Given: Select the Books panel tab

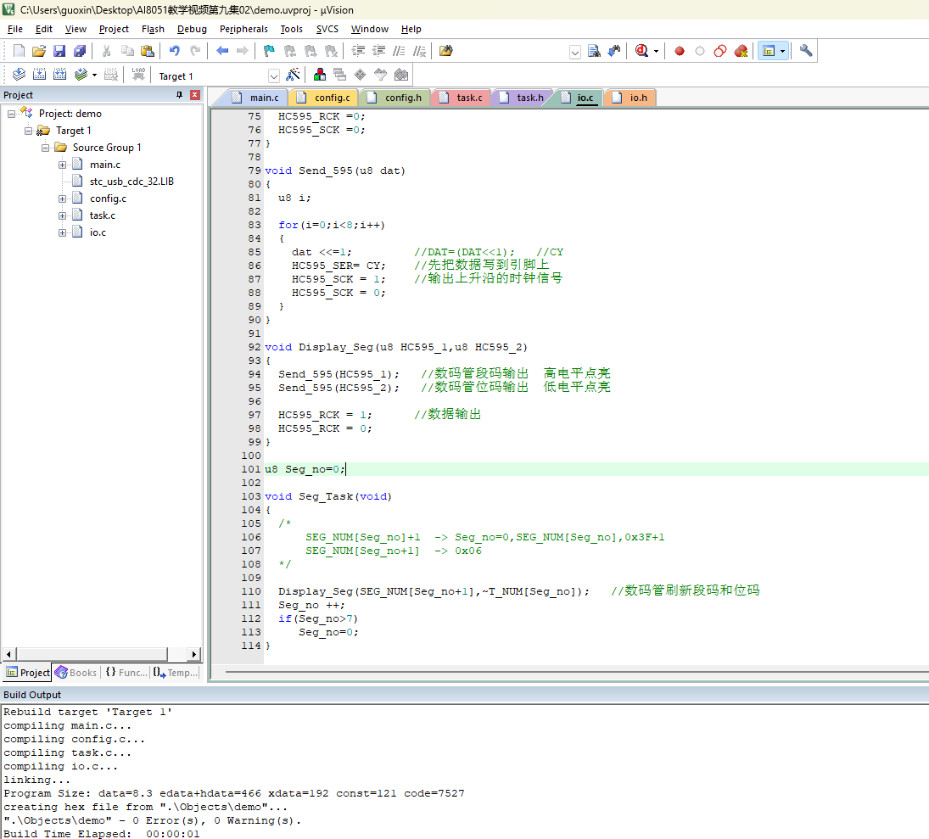Looking at the screenshot, I should [x=76, y=673].
